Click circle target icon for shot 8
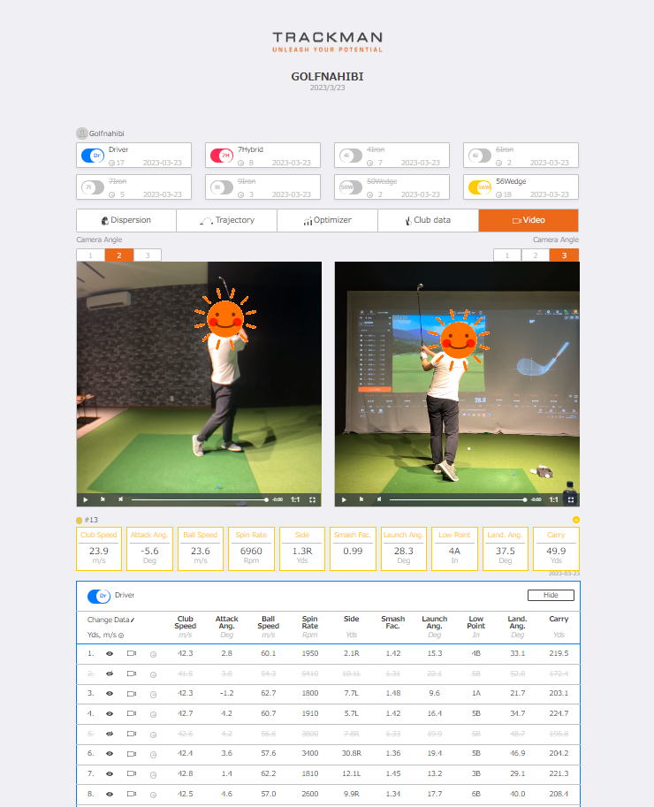 (x=154, y=796)
